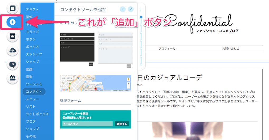Select the highlighted コンタクト menu item
This screenshot has height=140, width=269.
34,92
